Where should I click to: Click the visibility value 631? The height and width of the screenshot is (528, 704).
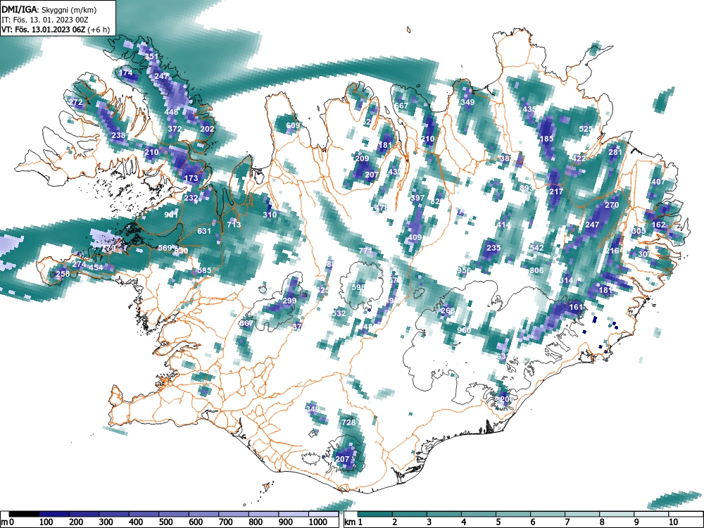(x=204, y=231)
